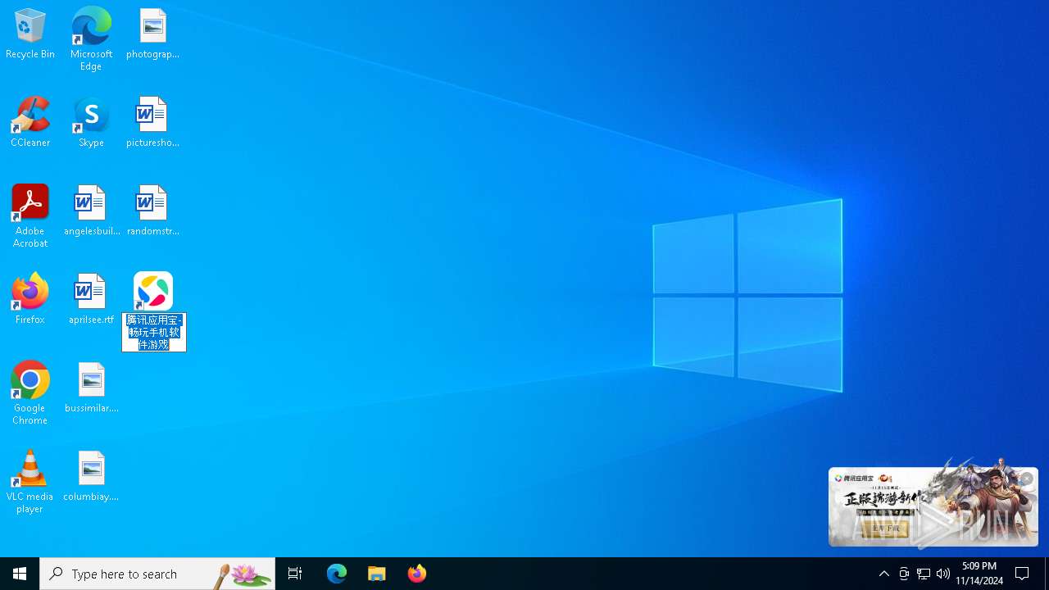
Task: Open the volume speaker tray icon
Action: pos(943,574)
